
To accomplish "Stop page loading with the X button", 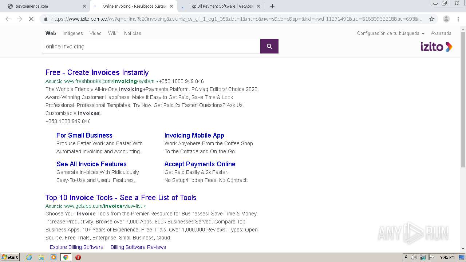I will click(x=31, y=19).
